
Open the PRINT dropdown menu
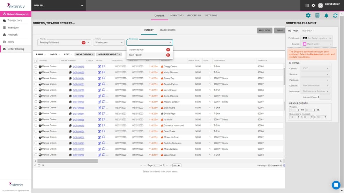[41, 54]
